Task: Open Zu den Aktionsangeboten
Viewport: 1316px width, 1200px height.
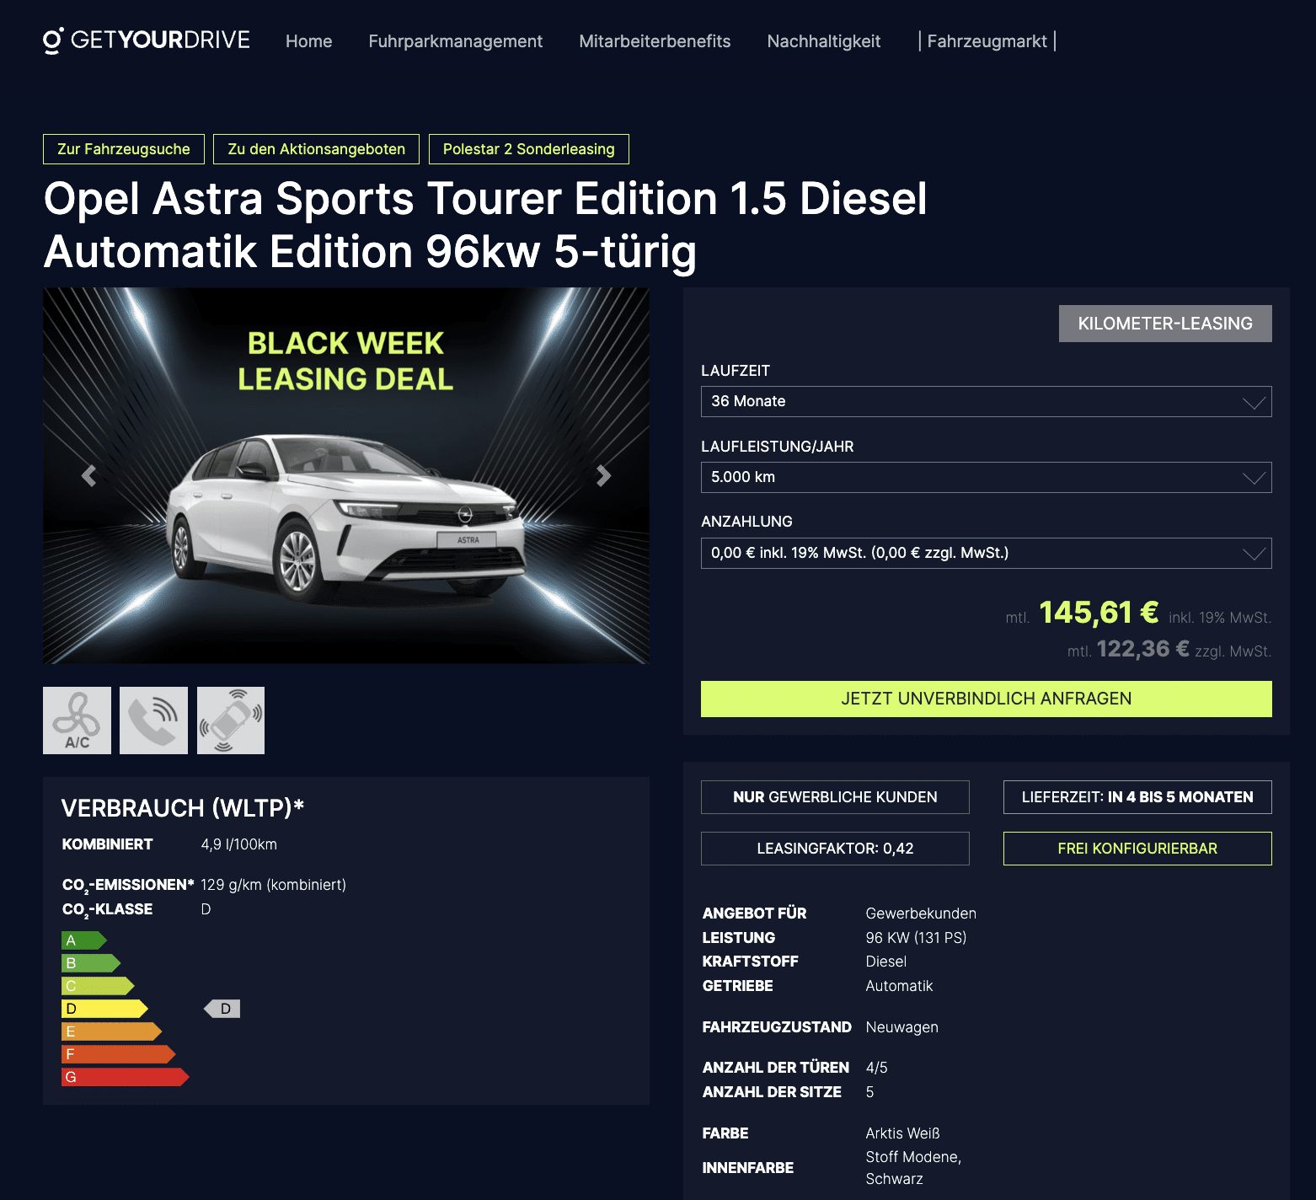Action: click(x=316, y=149)
